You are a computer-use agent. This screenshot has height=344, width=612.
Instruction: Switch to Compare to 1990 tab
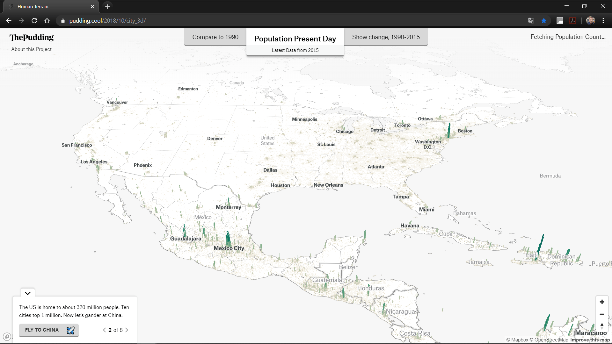tap(215, 37)
